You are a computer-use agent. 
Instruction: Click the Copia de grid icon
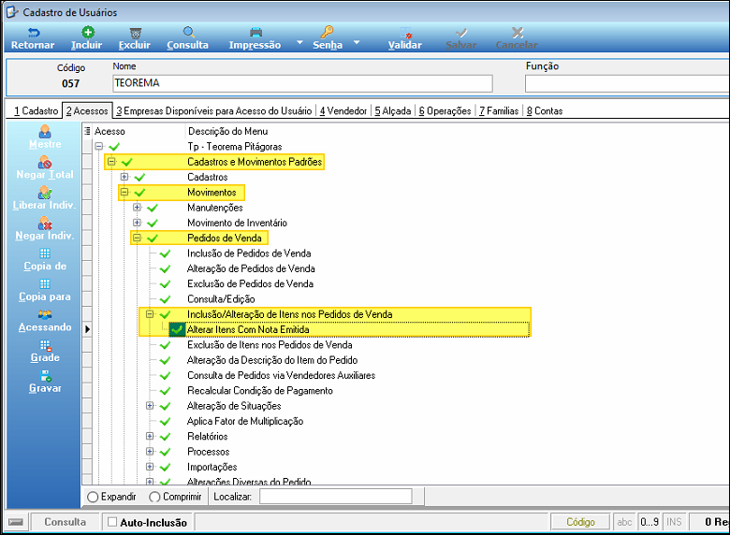pos(45,253)
